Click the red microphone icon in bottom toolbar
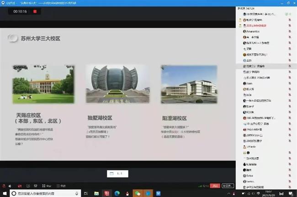This screenshot has width=297, height=197. click(4, 186)
